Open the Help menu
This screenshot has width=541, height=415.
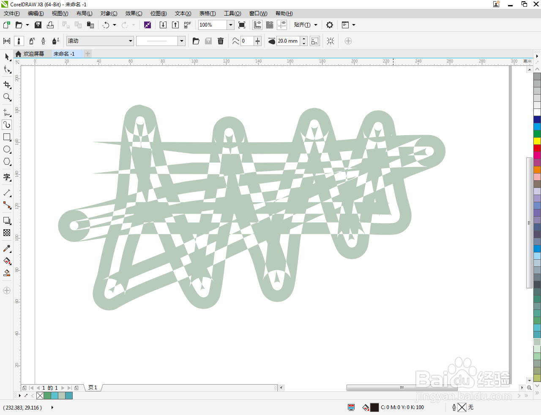click(x=284, y=14)
